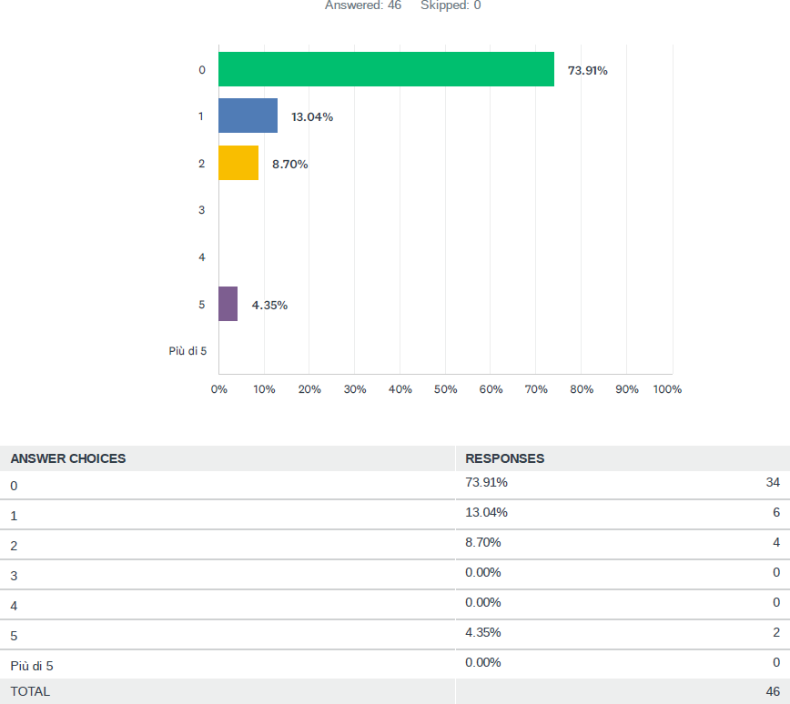
Task: Select the yellow bar for answer 2
Action: click(238, 163)
